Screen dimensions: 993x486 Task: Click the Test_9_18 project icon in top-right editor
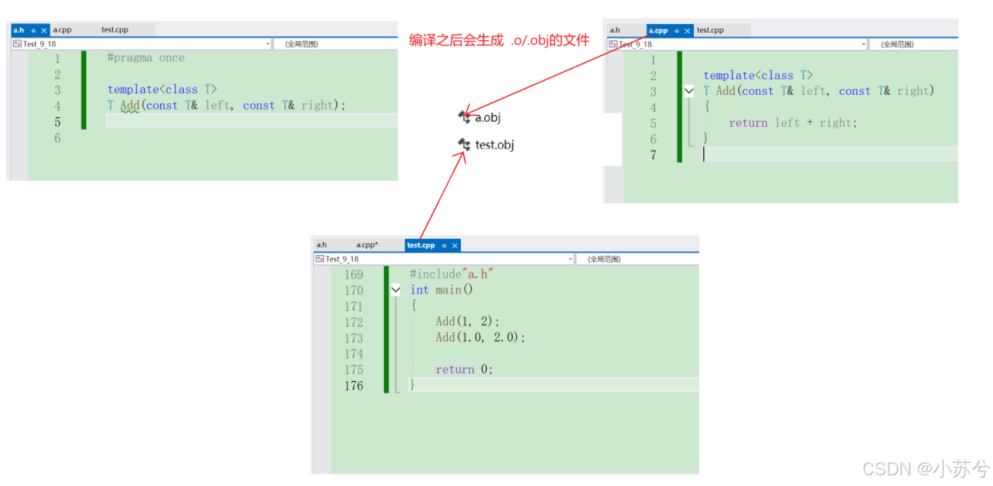[613, 45]
